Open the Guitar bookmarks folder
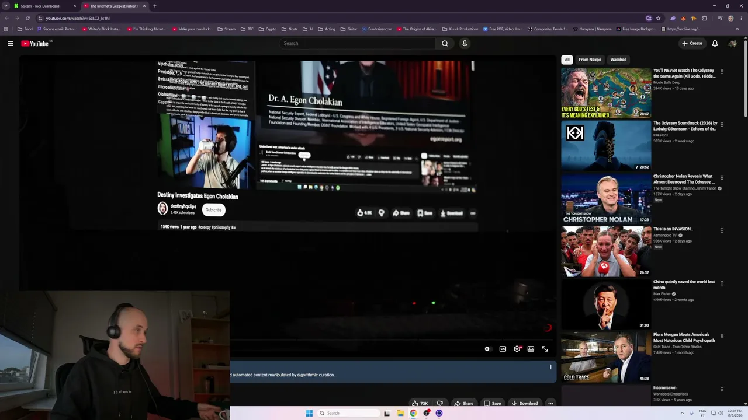Screen dimensions: 748x420 [x=349, y=29]
